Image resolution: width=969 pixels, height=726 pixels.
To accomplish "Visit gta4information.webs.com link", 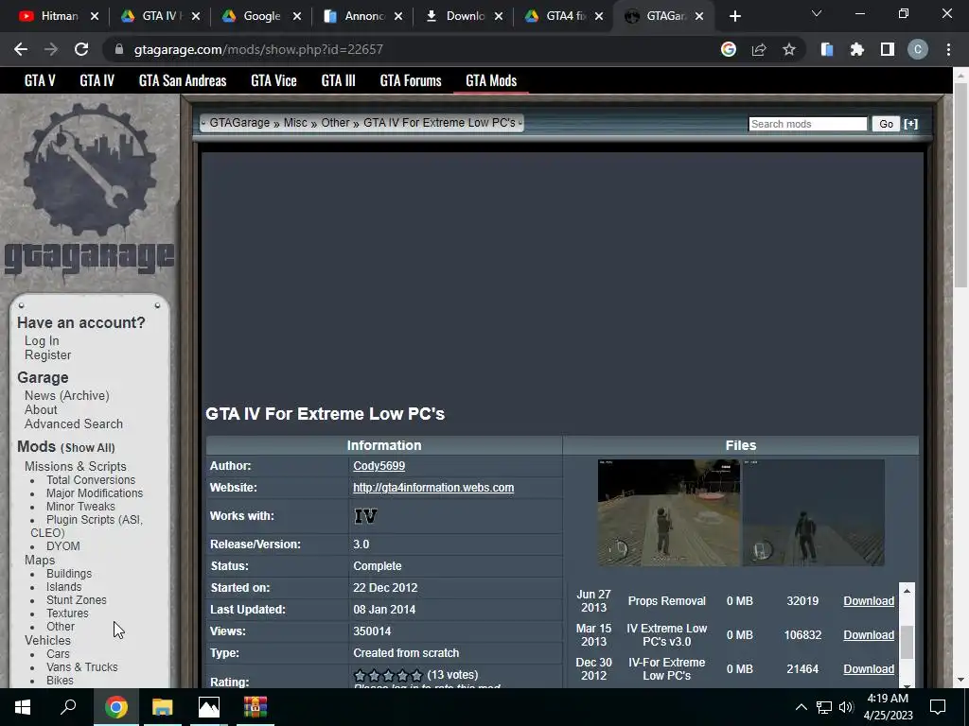I will (x=433, y=488).
